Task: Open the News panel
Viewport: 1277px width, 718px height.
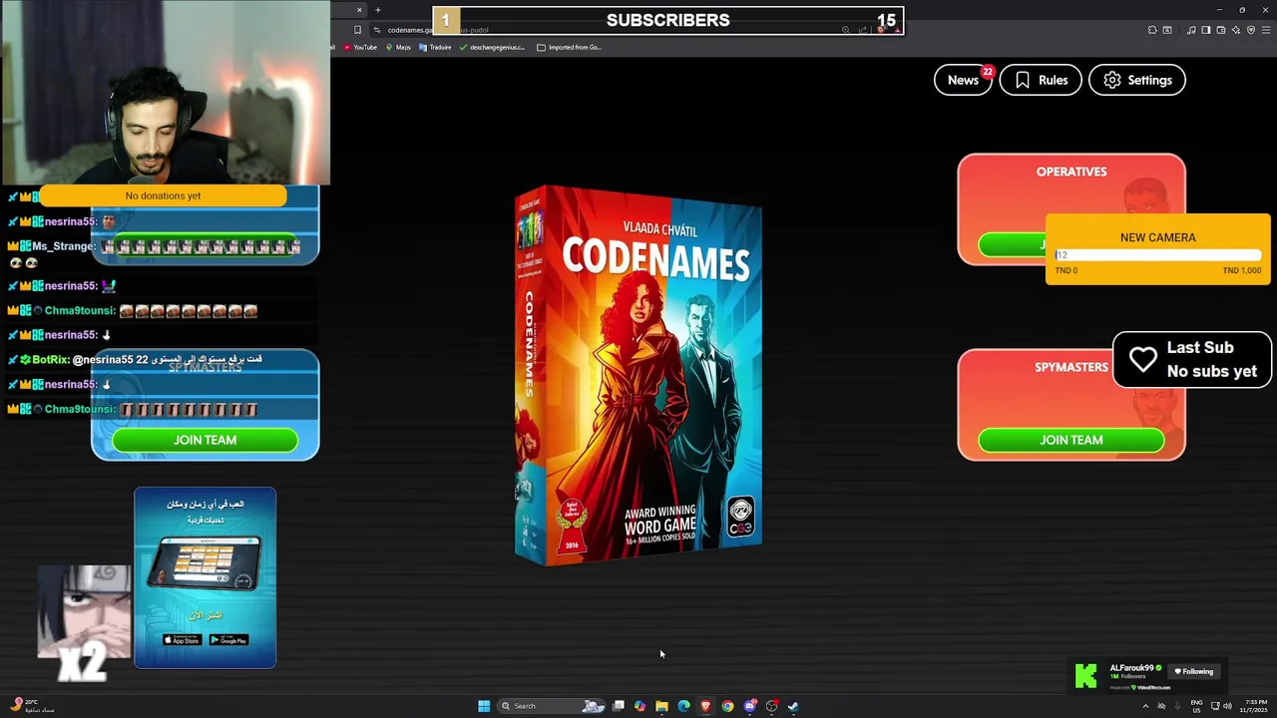Action: click(963, 80)
